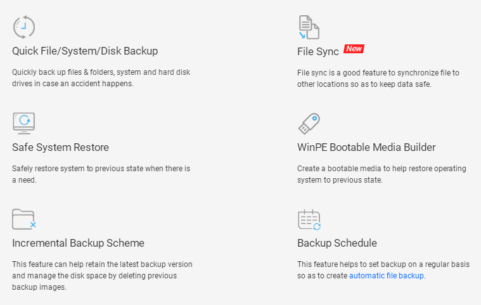Click the Quick Backup clock icon

24,27
